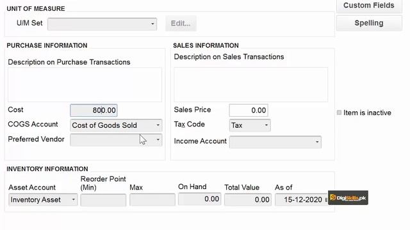410x230 pixels.
Task: Open the COGS Account dropdown
Action: [116, 125]
